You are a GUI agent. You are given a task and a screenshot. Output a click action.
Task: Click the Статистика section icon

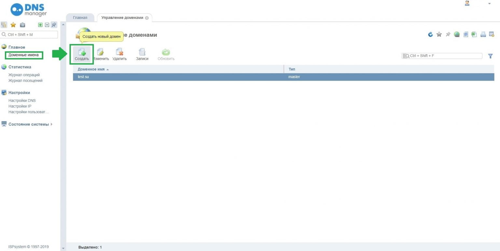pyautogui.click(x=4, y=67)
